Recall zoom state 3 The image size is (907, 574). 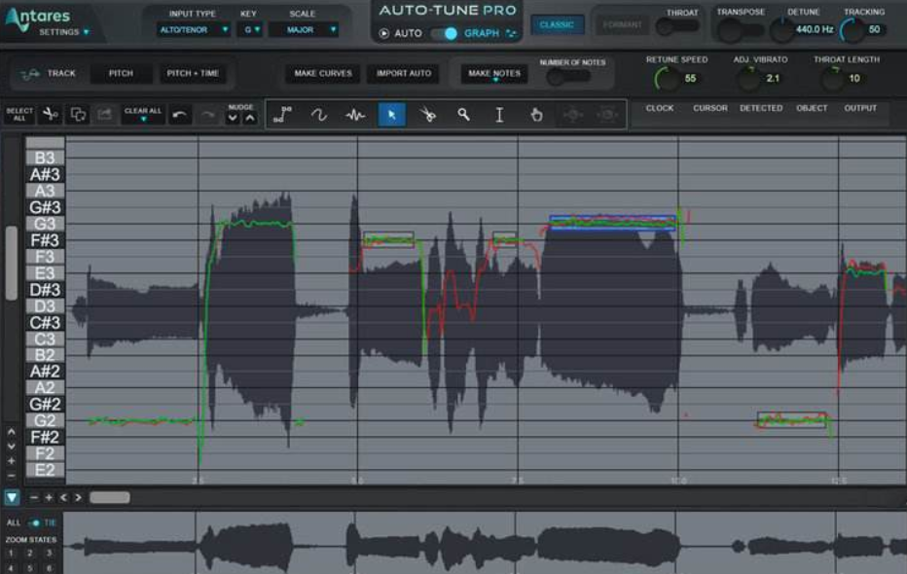point(50,554)
